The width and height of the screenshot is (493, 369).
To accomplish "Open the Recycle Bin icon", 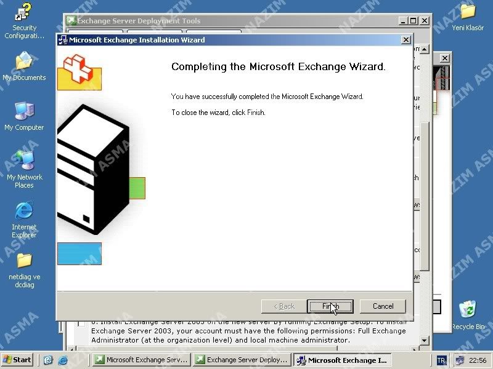I will click(468, 315).
